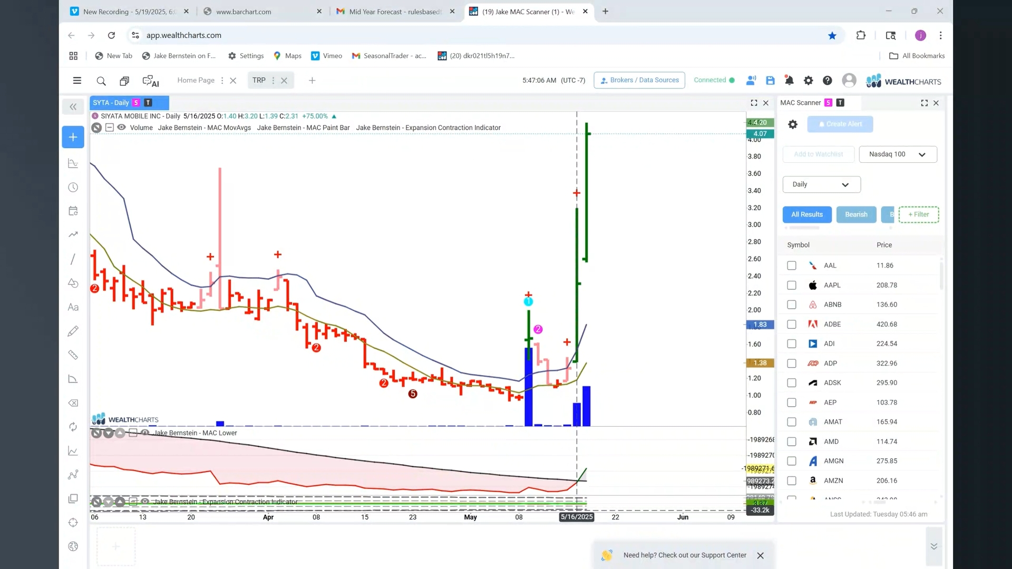
Task: Show All Results in scanner
Action: [x=806, y=214]
